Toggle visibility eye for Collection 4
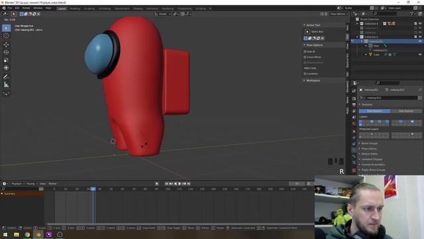Image resolution: width=424 pixels, height=239 pixels. point(420,24)
